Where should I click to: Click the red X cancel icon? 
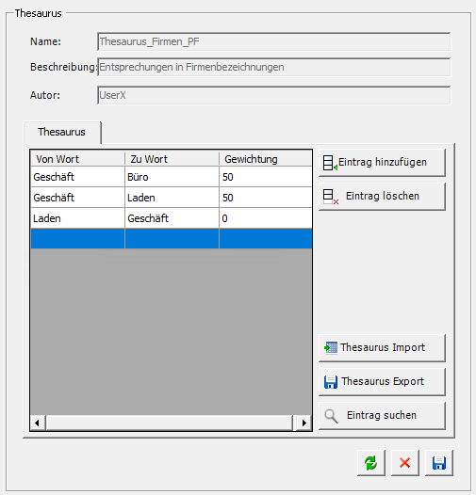pos(405,463)
